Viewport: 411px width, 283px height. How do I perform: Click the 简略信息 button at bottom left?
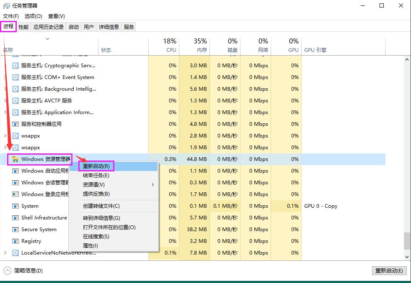coord(23,271)
